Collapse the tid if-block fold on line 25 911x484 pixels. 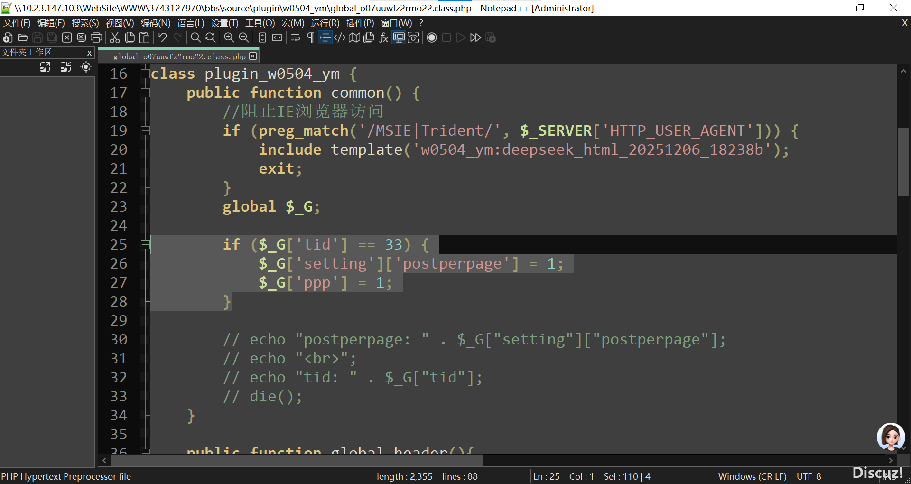(145, 244)
